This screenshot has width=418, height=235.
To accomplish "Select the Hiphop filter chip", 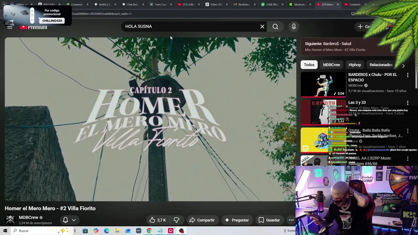I will click(x=355, y=65).
